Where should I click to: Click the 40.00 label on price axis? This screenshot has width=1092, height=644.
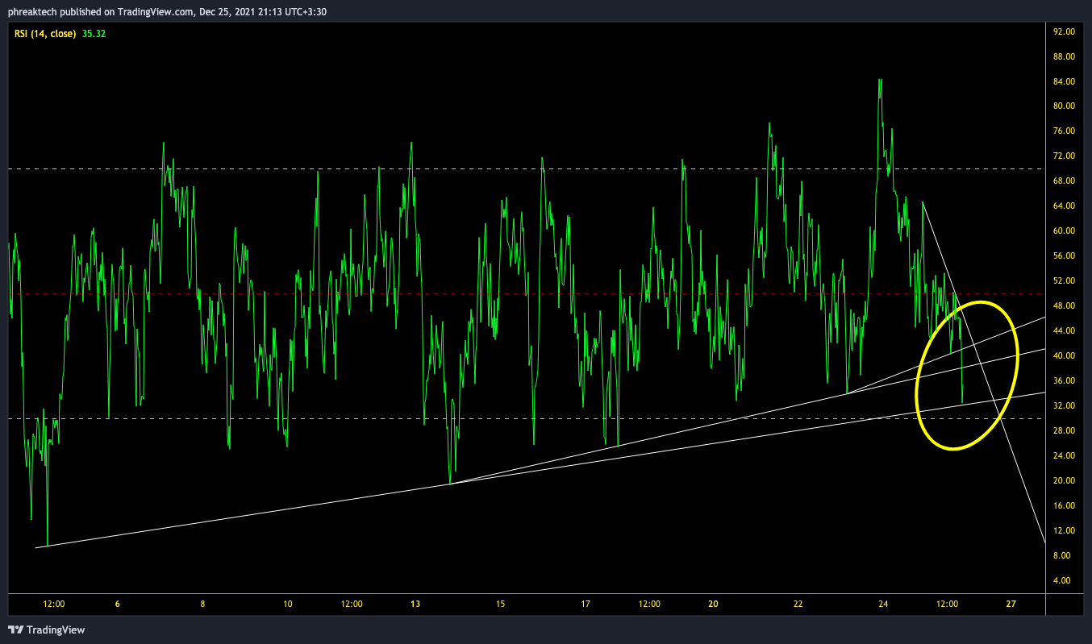1065,355
